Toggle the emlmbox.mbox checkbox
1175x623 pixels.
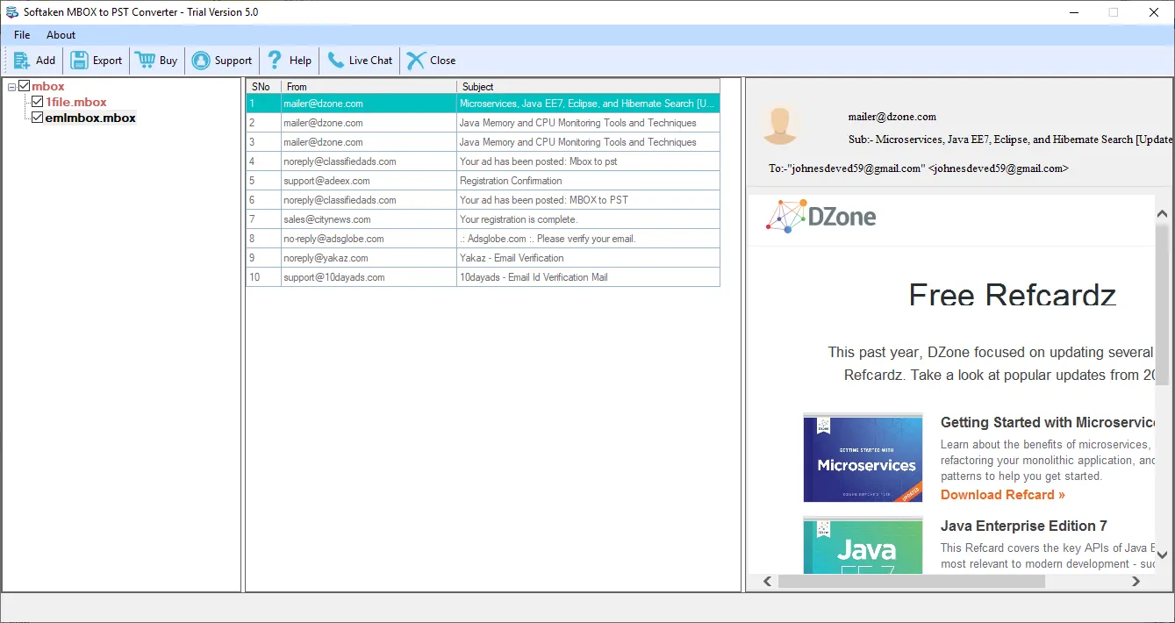pos(38,118)
